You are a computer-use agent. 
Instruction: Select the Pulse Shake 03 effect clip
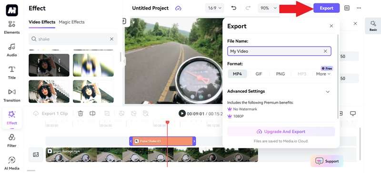162,141
